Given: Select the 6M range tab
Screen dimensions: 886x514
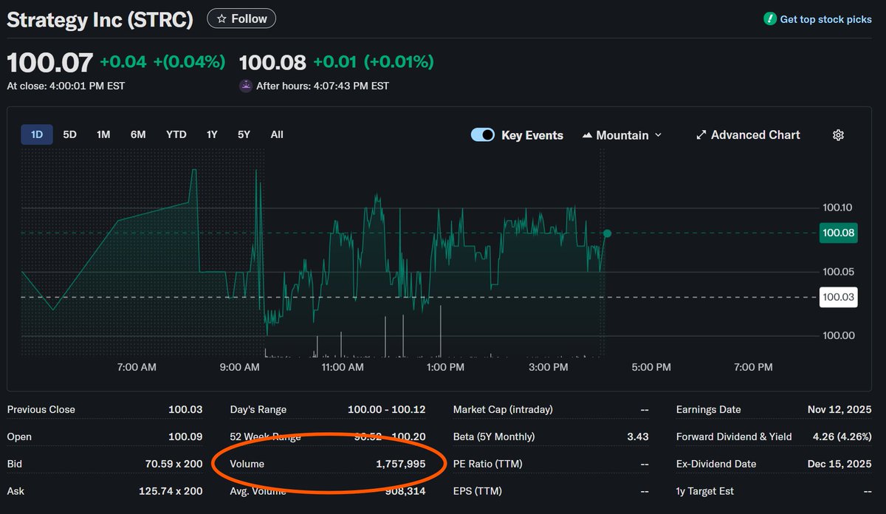Looking at the screenshot, I should (138, 134).
